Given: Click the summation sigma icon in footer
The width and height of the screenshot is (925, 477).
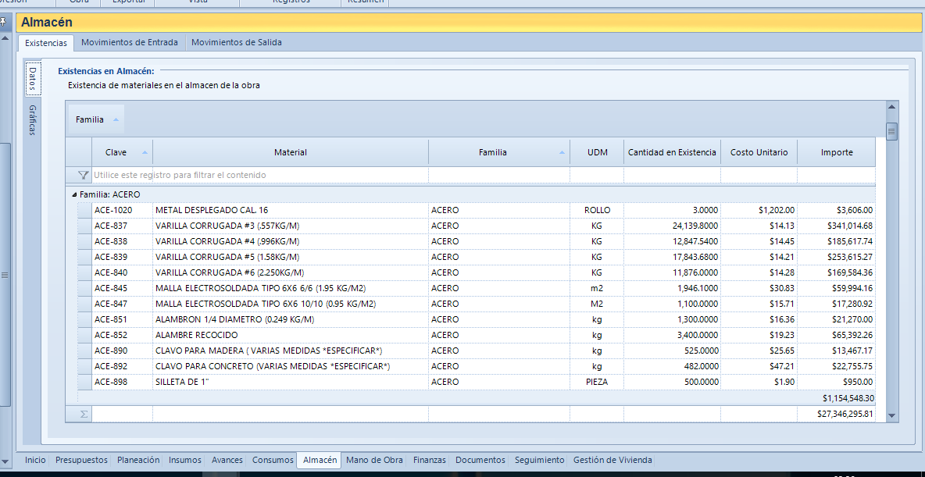Looking at the screenshot, I should tap(84, 414).
